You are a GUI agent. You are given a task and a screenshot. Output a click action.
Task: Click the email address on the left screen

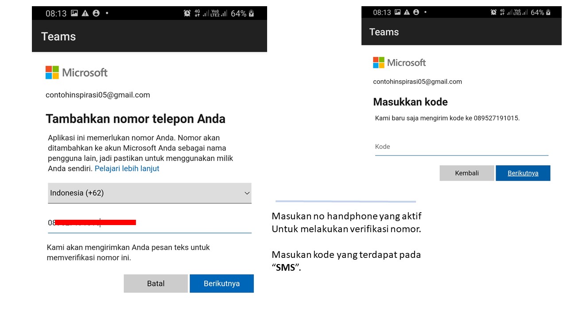pyautogui.click(x=98, y=95)
